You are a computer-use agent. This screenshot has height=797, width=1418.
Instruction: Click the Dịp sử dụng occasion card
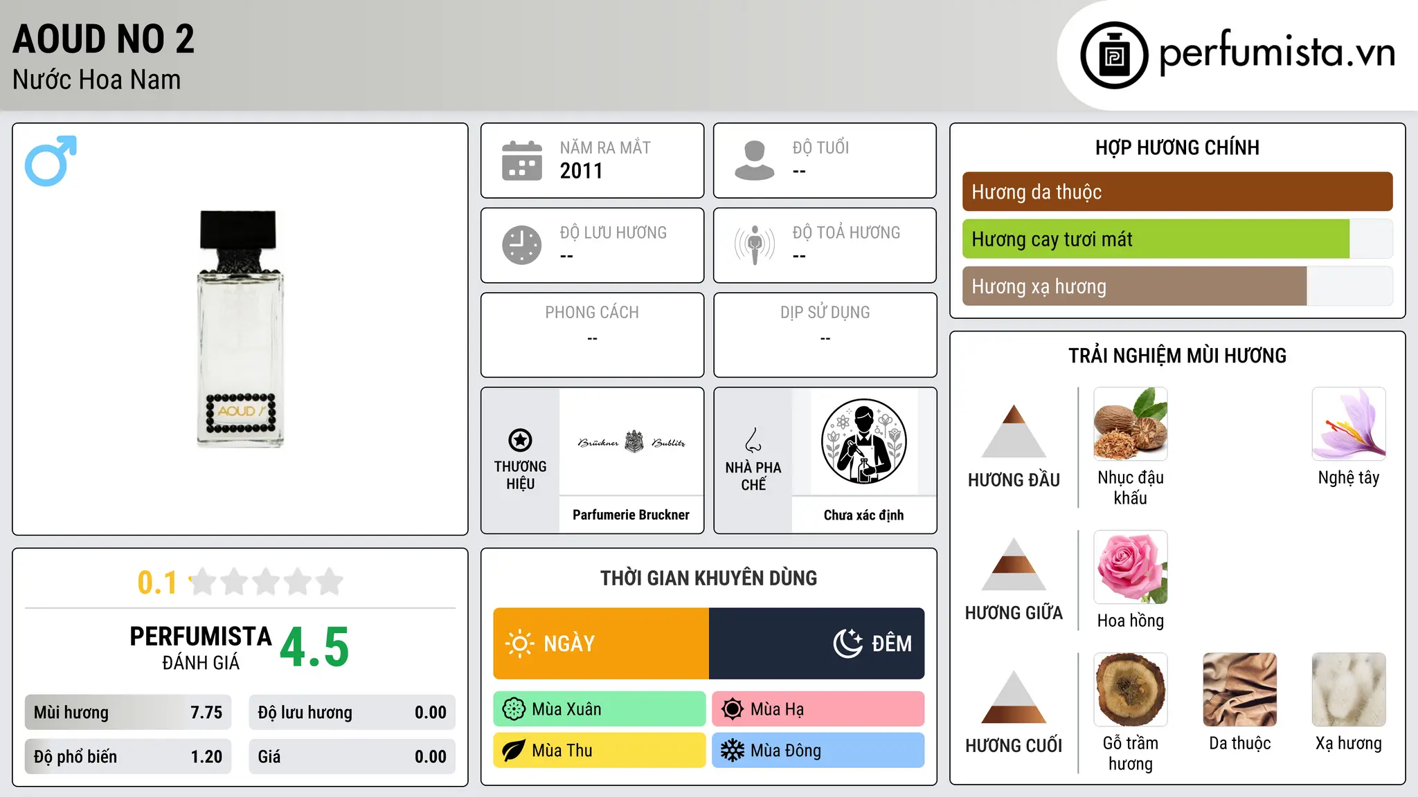(825, 335)
